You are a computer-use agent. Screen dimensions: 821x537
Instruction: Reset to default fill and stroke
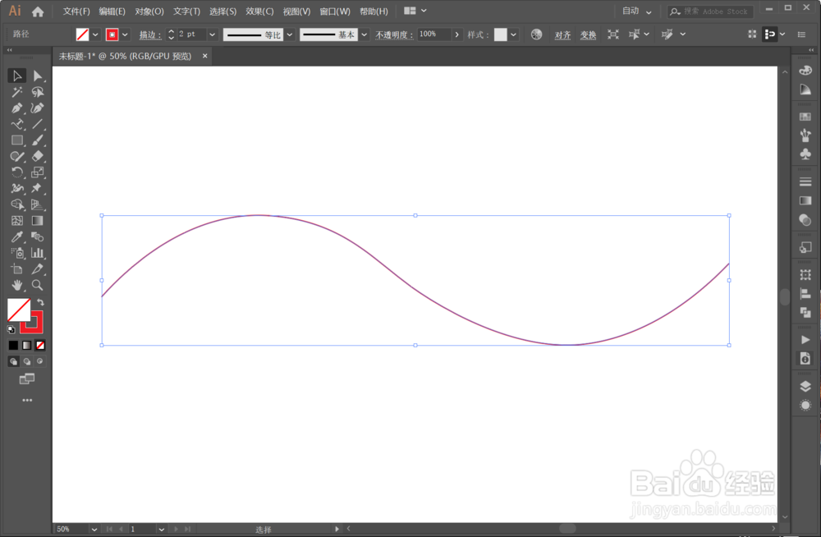click(11, 329)
